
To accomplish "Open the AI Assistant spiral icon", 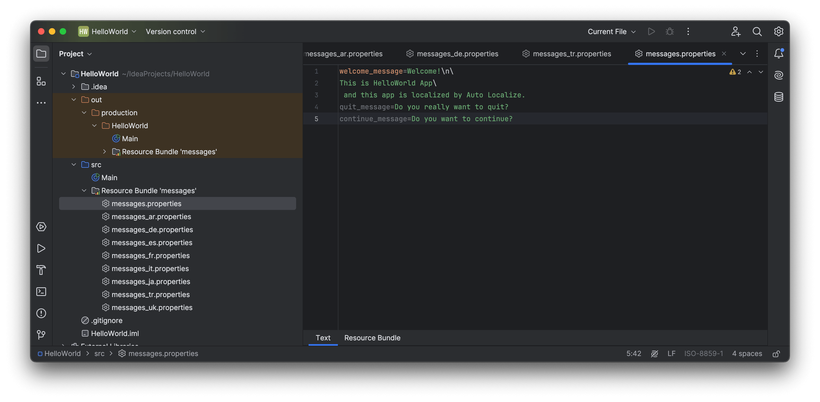I will pyautogui.click(x=779, y=75).
